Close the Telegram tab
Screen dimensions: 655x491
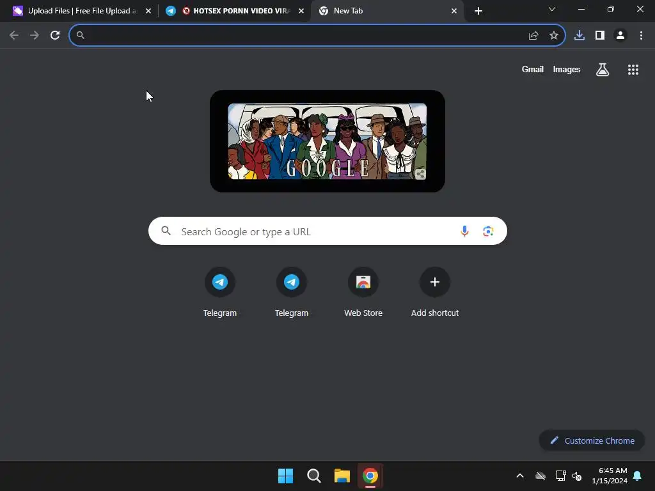[301, 11]
